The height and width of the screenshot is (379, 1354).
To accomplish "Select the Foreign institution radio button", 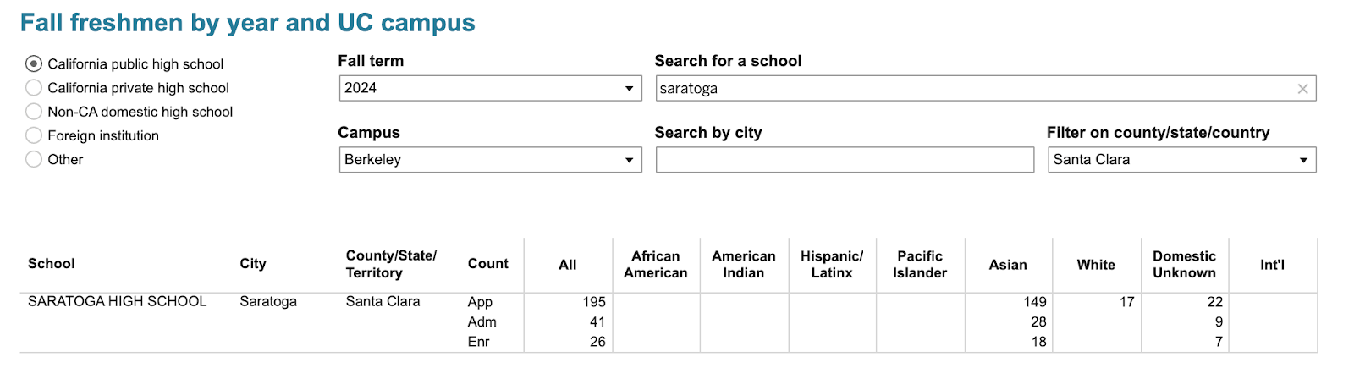I will pyautogui.click(x=34, y=135).
